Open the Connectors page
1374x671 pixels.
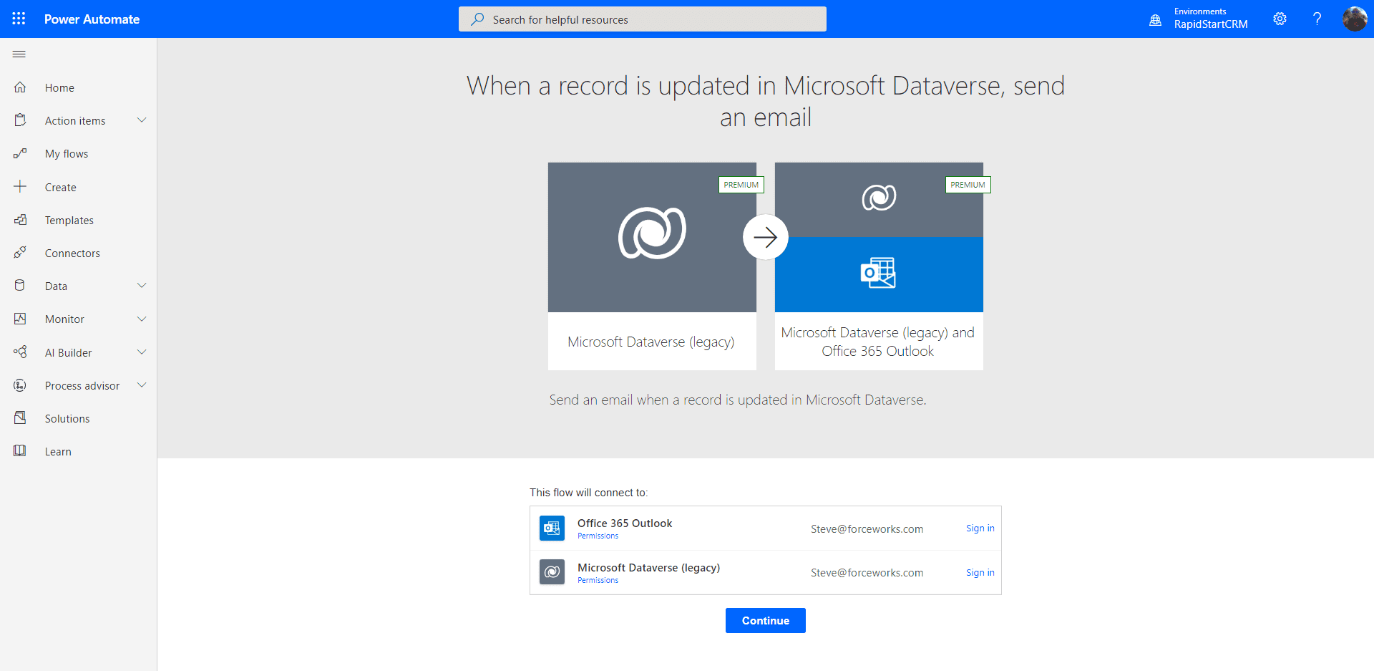pos(72,252)
